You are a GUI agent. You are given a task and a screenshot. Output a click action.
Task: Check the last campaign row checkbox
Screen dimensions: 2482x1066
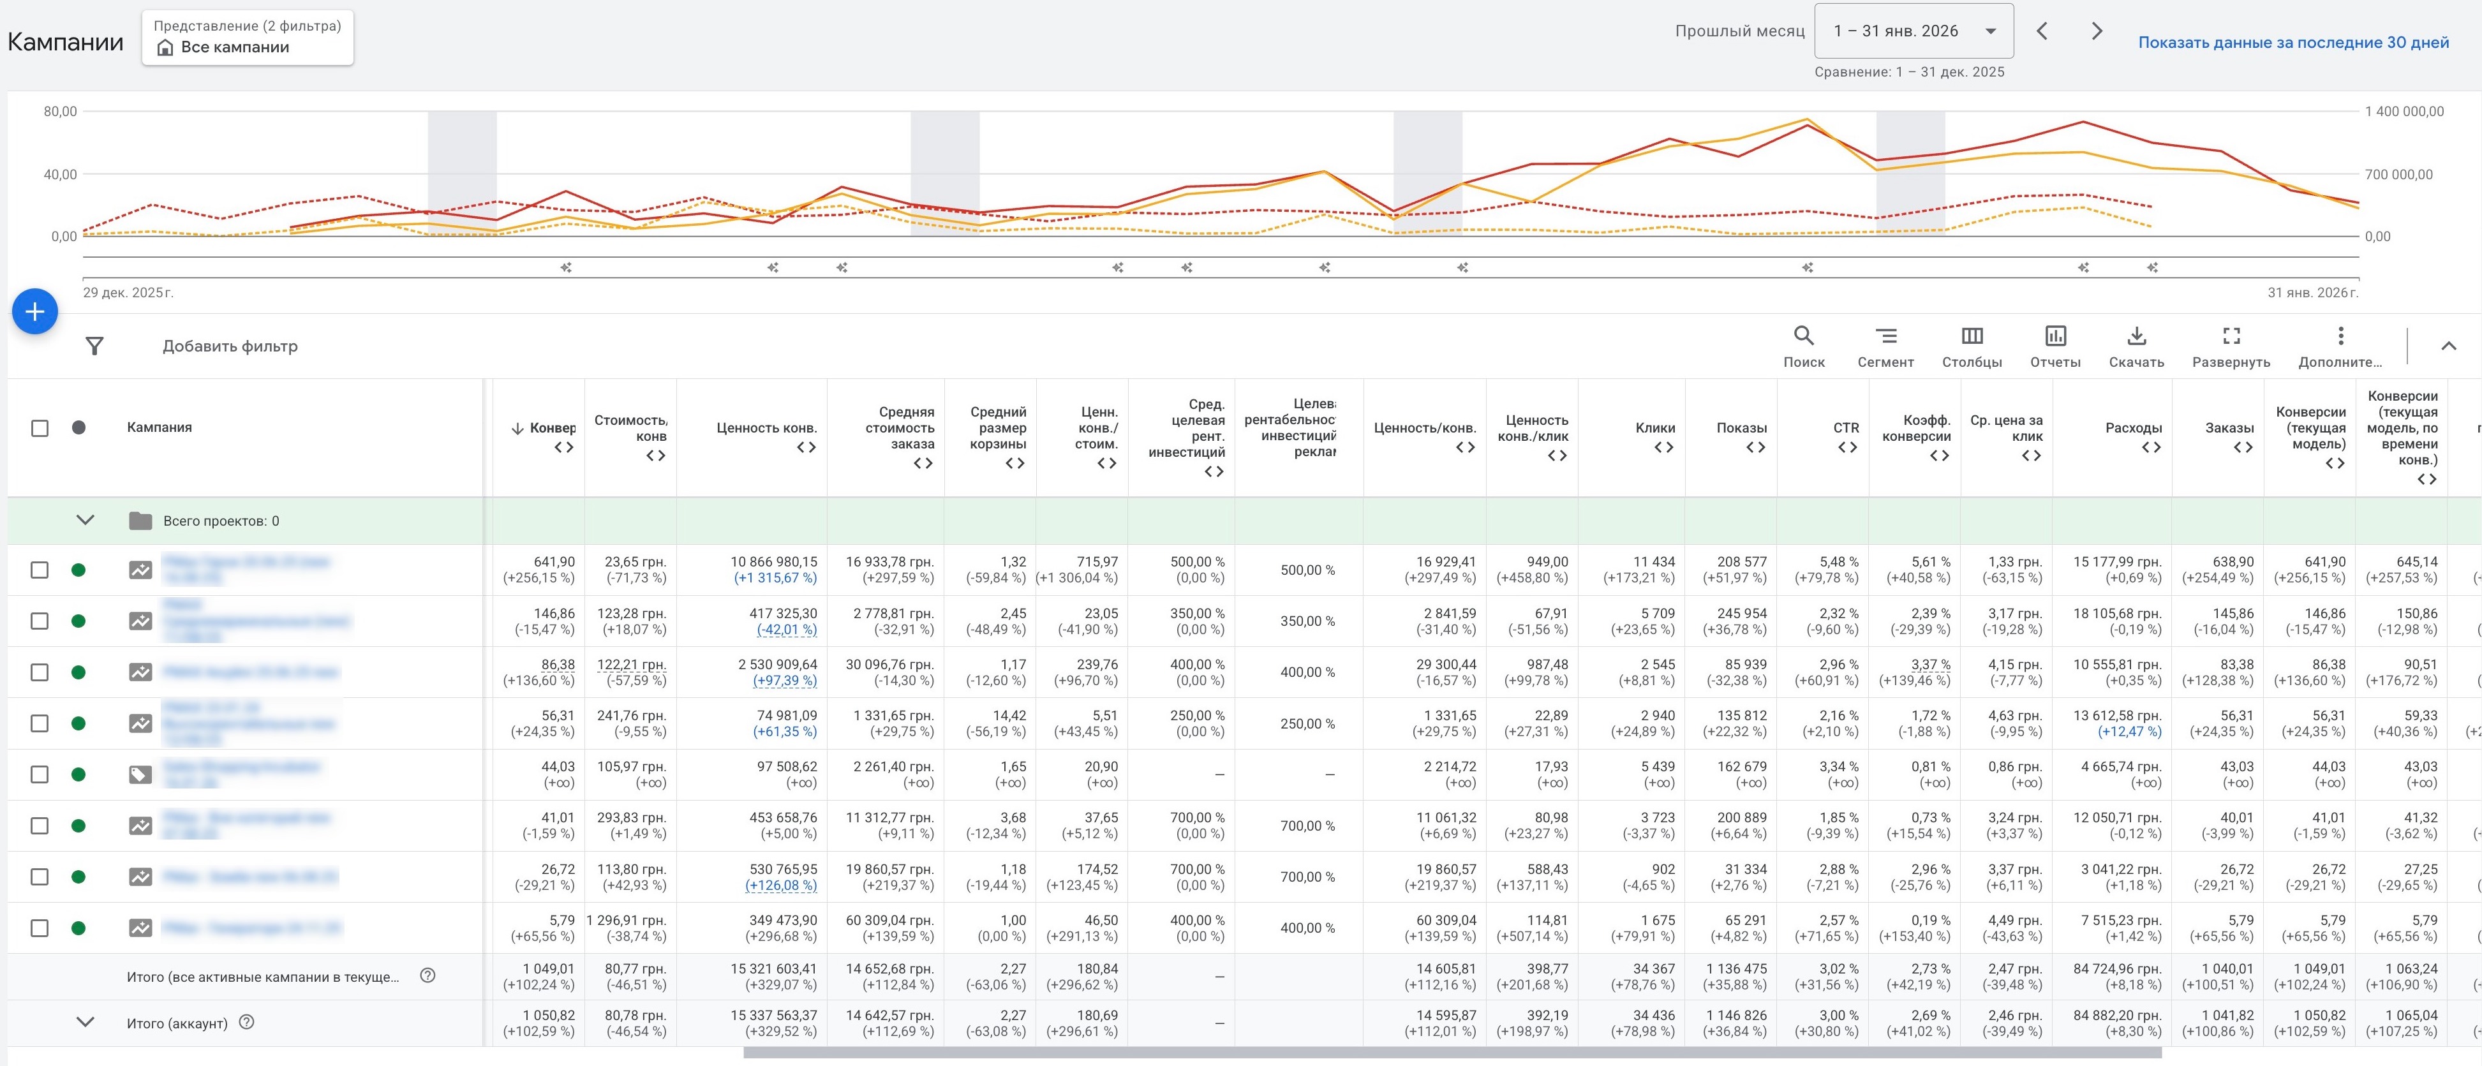[40, 928]
